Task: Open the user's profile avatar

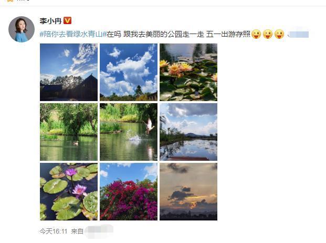Action: (x=22, y=29)
